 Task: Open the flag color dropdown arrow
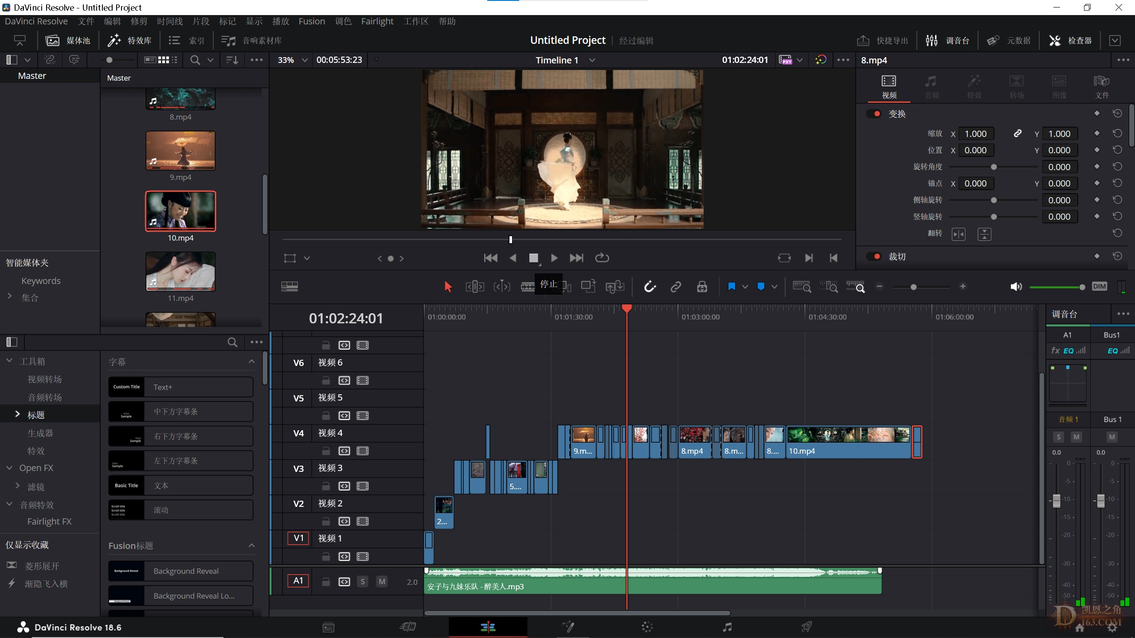tap(745, 287)
